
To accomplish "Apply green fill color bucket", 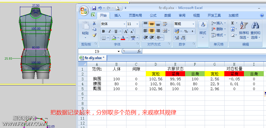I will pyautogui.click(x=114, y=38).
